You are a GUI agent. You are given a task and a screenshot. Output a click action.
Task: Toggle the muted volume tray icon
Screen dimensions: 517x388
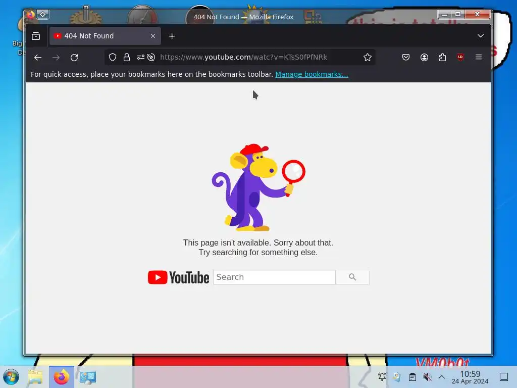tap(427, 377)
